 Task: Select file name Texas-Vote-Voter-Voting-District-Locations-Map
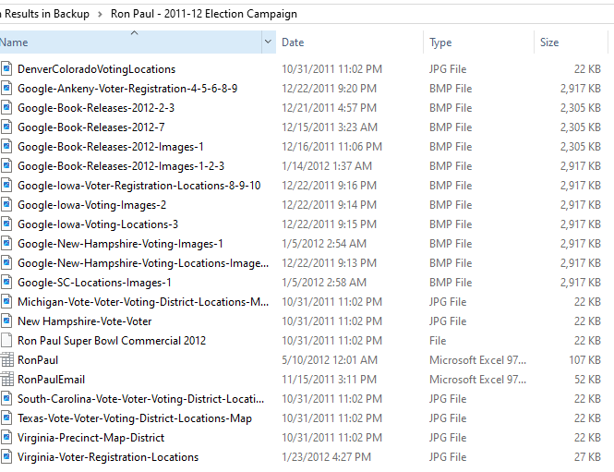[135, 418]
